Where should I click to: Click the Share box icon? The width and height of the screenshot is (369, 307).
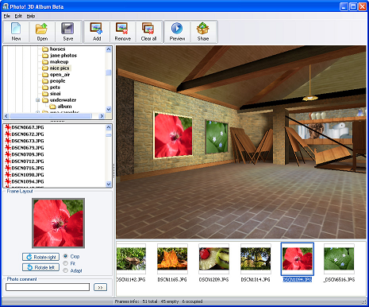(203, 29)
